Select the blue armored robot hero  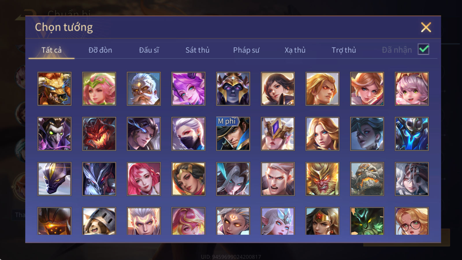coord(412,134)
